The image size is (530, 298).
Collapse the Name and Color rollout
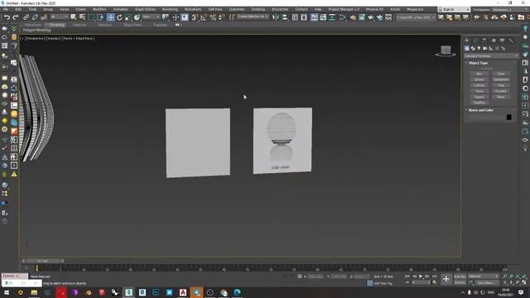480,110
